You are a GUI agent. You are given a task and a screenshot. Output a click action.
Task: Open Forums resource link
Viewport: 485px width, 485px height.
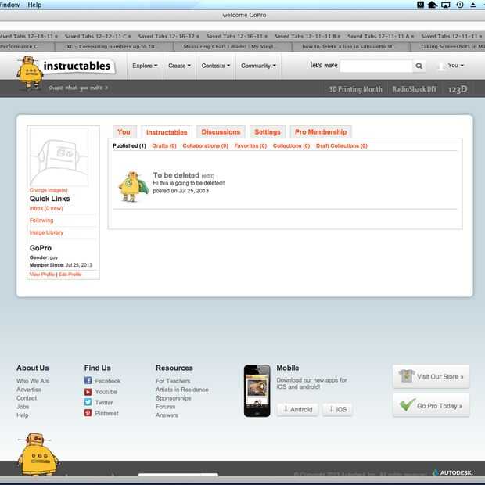click(166, 407)
